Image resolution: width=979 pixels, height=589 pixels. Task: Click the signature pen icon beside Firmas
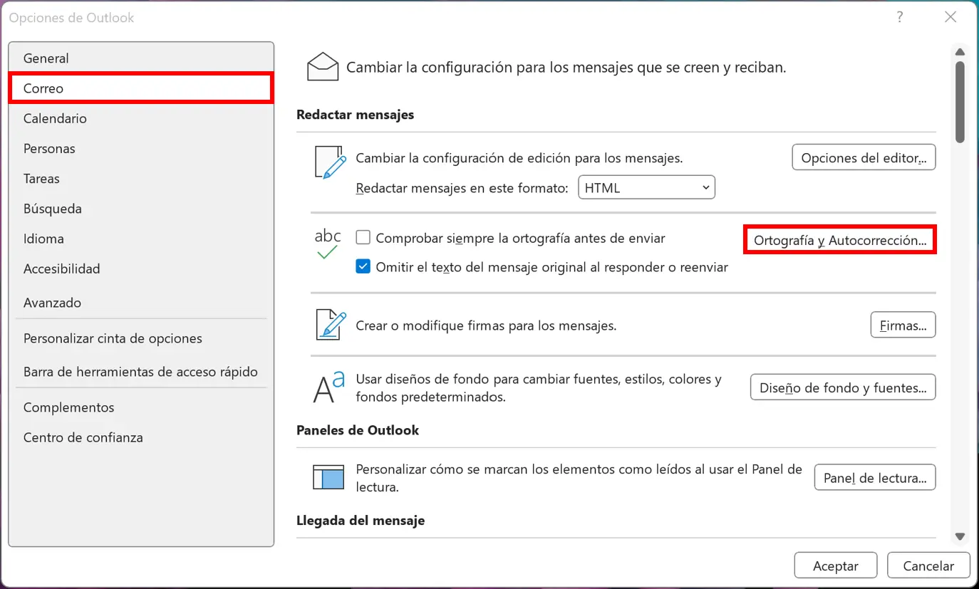pos(331,325)
